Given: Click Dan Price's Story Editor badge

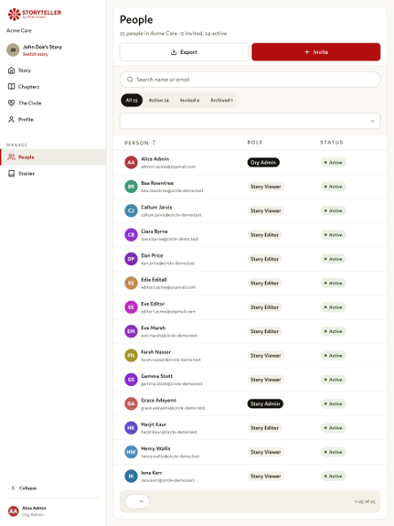Looking at the screenshot, I should point(264,259).
